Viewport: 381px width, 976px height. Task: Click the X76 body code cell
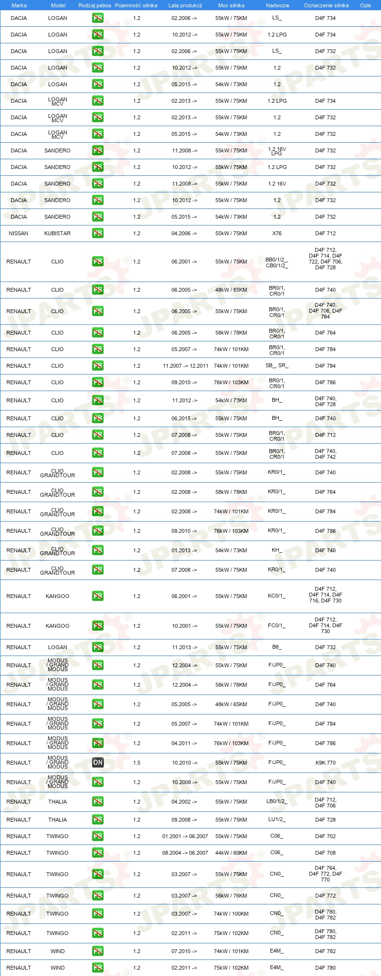click(277, 233)
